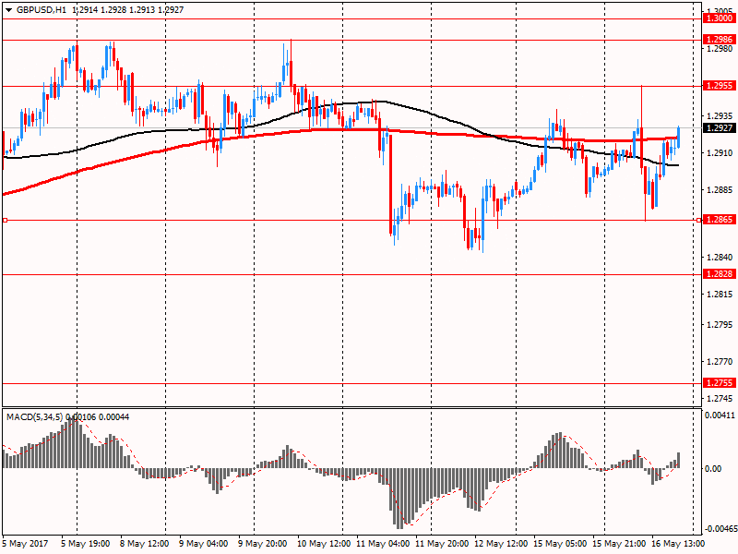This screenshot has width=738, height=554.
Task: Click the 1.2755 red price level label
Action: 719,383
